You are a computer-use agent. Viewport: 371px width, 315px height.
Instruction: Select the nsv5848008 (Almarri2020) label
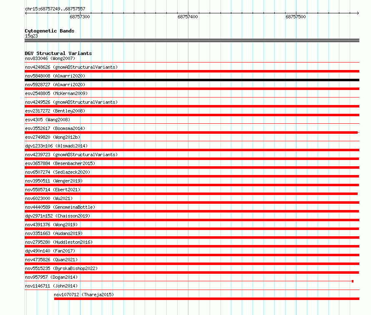coord(55,76)
